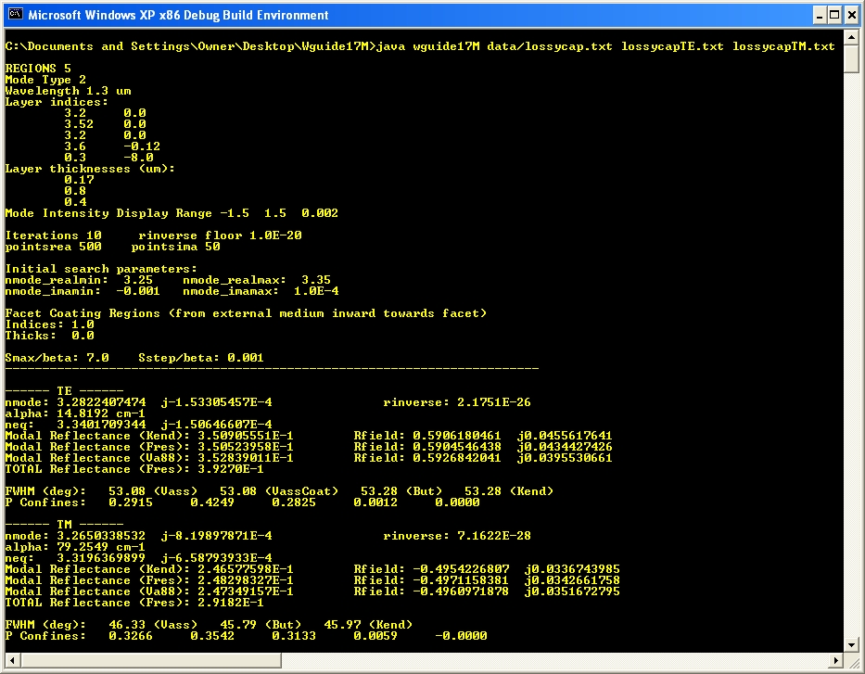Open the command prompt system menu icon
The width and height of the screenshot is (865, 674).
tap(14, 15)
